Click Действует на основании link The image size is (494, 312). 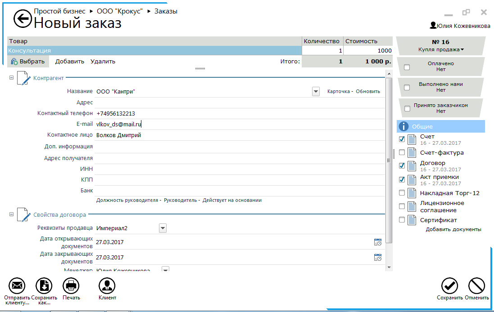pyautogui.click(x=232, y=201)
